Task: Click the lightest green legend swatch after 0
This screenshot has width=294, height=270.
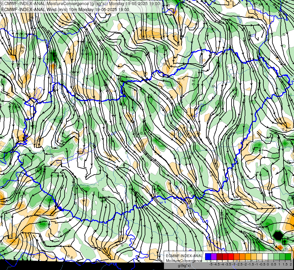Action: (271, 257)
